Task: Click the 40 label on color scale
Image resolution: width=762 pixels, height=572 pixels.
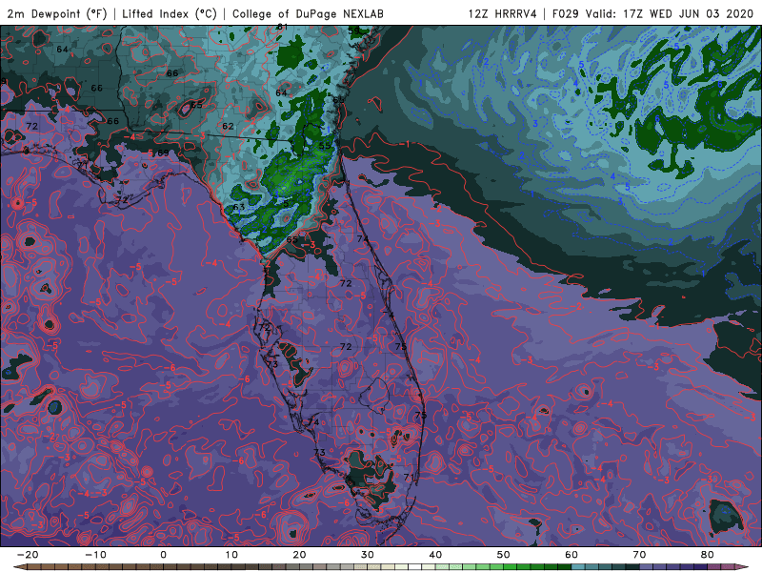Action: click(435, 555)
